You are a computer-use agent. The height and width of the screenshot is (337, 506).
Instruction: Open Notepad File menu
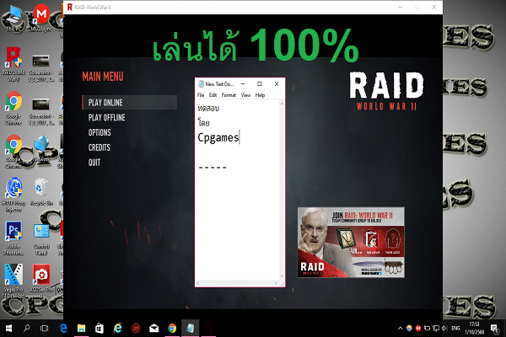[201, 95]
